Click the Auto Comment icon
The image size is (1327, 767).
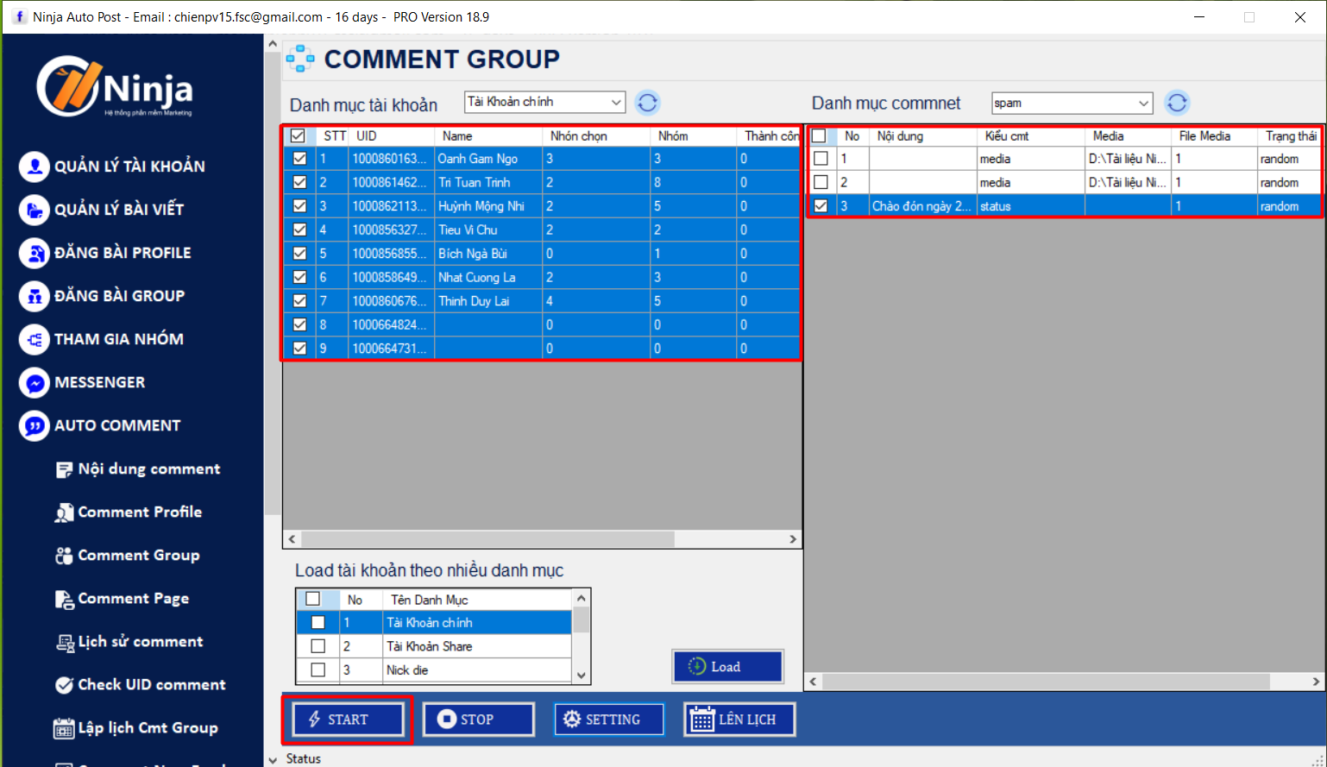pyautogui.click(x=34, y=425)
